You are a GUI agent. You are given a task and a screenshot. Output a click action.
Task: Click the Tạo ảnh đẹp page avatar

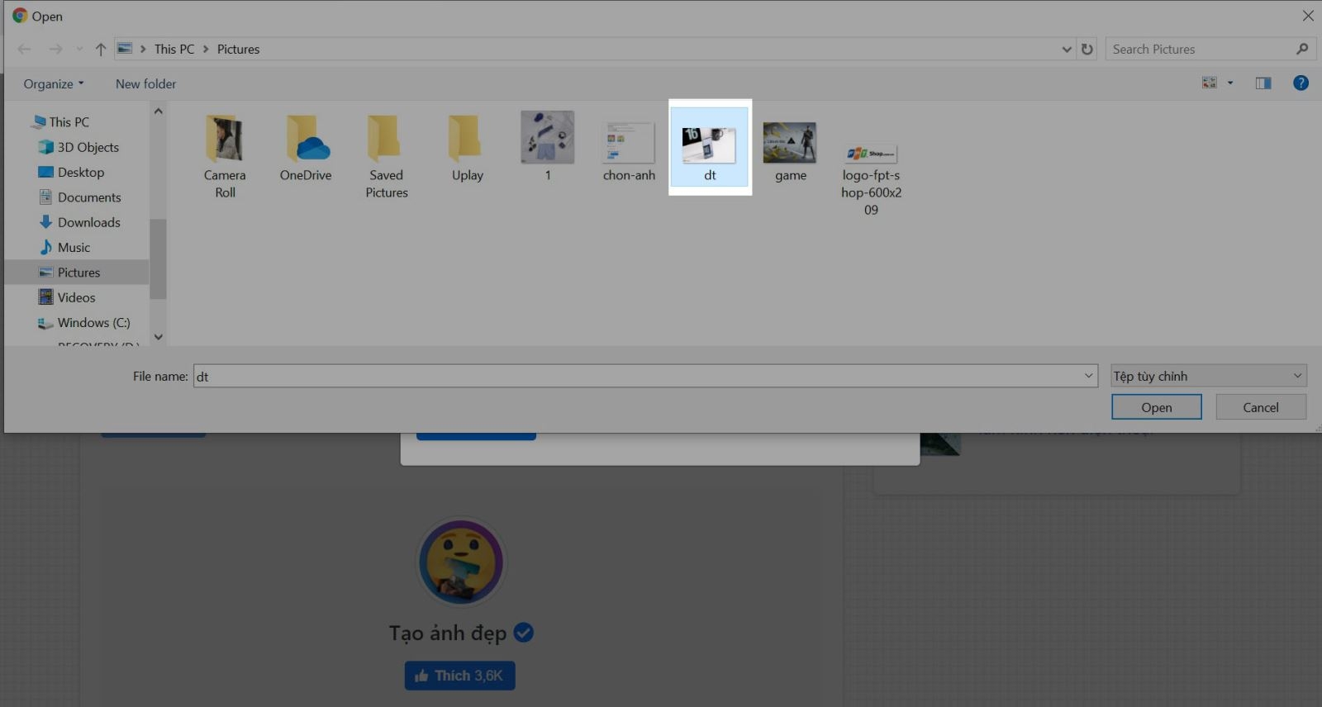point(461,563)
